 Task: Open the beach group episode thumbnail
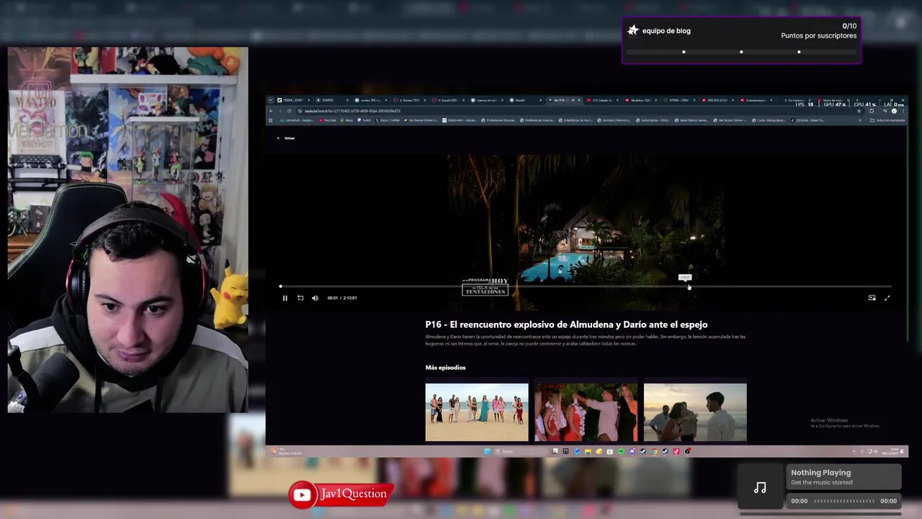pyautogui.click(x=476, y=412)
